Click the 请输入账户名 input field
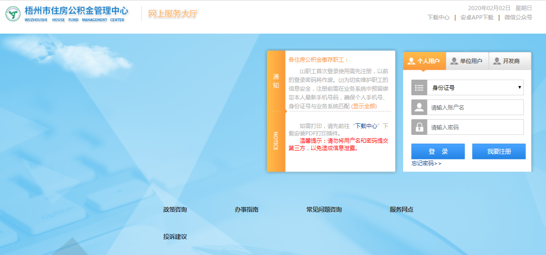Screen dimensions: 546x255 coord(475,107)
